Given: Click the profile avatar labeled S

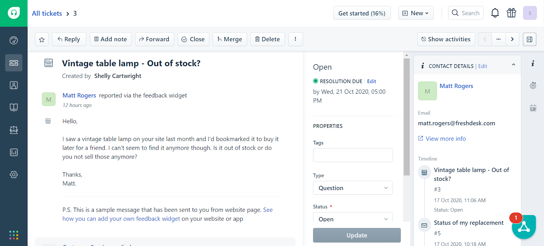Looking at the screenshot, I should 530,13.
